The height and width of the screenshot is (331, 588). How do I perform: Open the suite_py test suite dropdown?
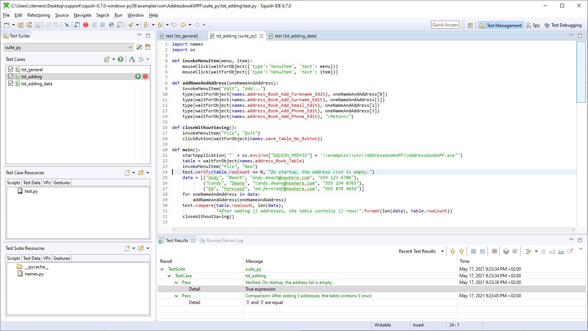[130, 47]
